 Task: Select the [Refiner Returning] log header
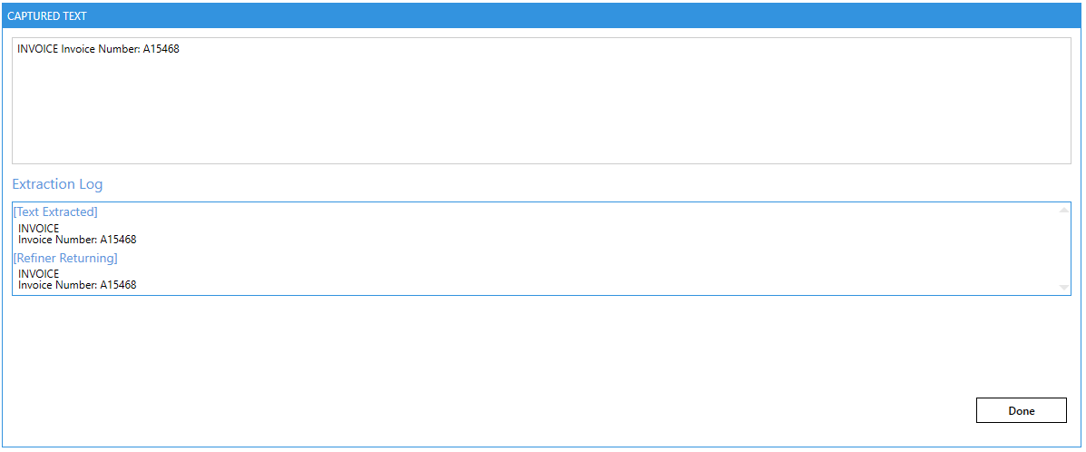tap(65, 259)
